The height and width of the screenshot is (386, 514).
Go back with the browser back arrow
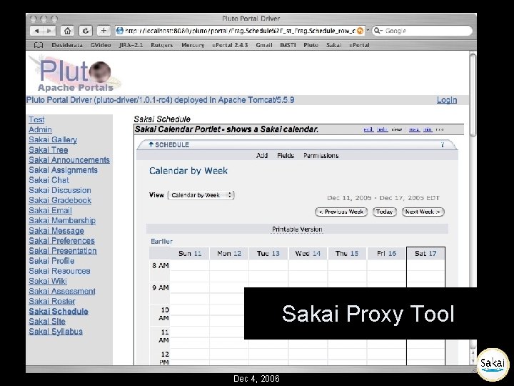tap(36, 31)
